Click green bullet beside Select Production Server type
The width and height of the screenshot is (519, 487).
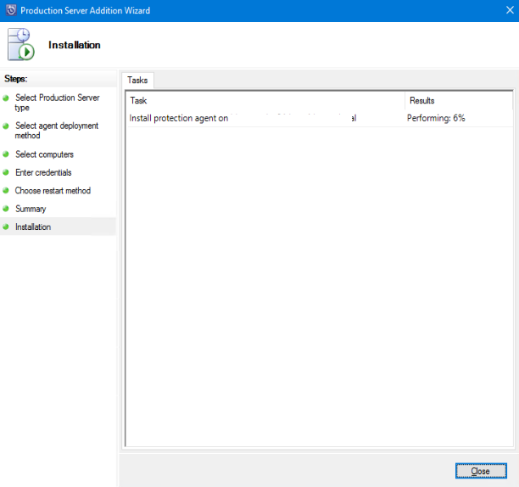pos(6,98)
